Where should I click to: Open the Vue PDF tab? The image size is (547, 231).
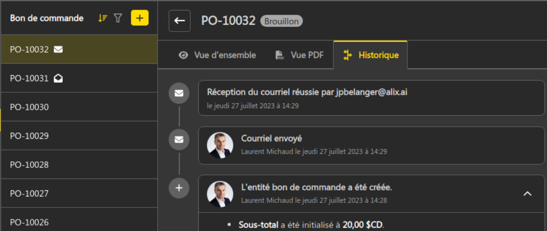pos(299,55)
